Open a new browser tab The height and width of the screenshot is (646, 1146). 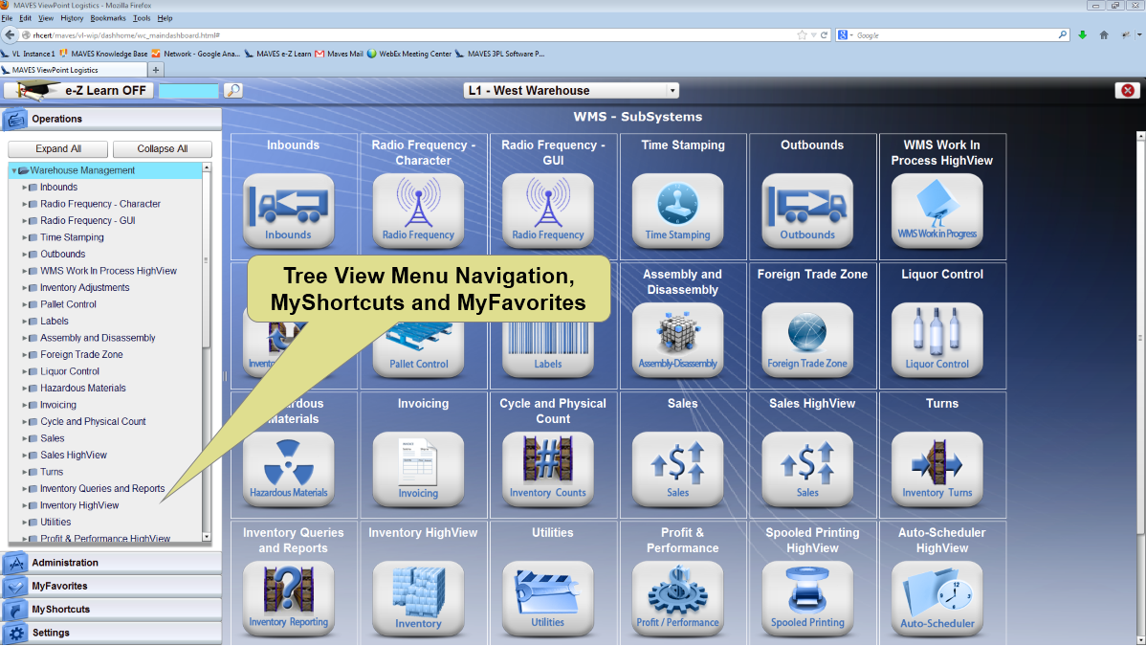coord(156,70)
